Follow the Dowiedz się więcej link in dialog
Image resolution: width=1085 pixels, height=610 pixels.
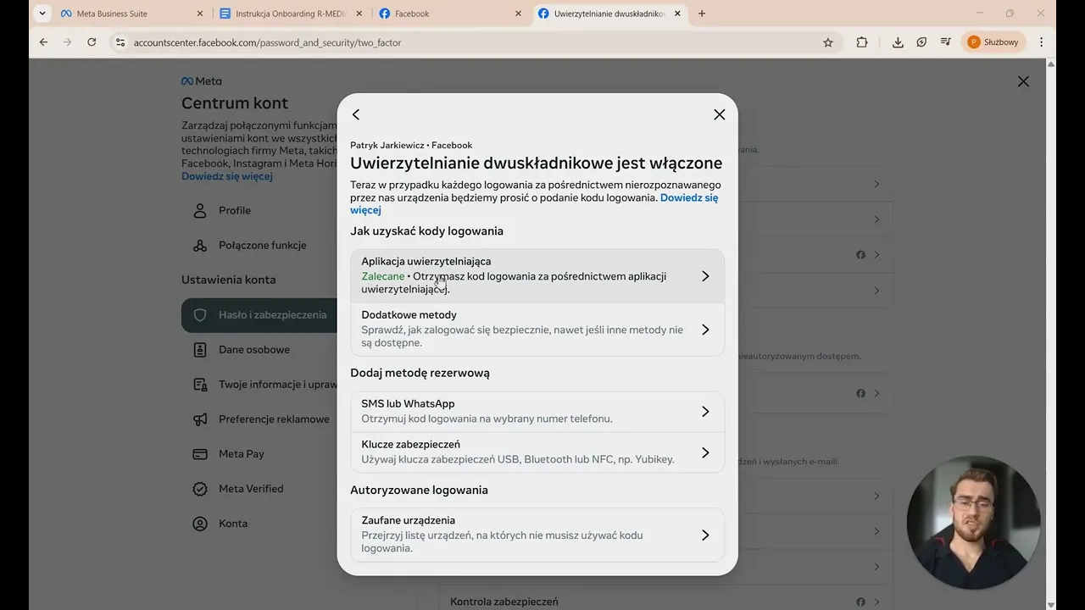point(689,197)
